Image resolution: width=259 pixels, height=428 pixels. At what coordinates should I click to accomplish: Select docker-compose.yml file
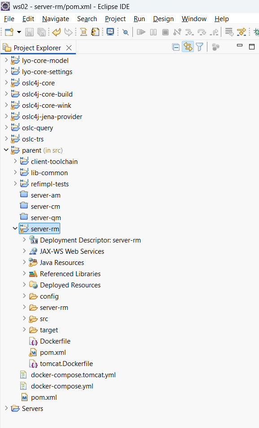tap(62, 386)
